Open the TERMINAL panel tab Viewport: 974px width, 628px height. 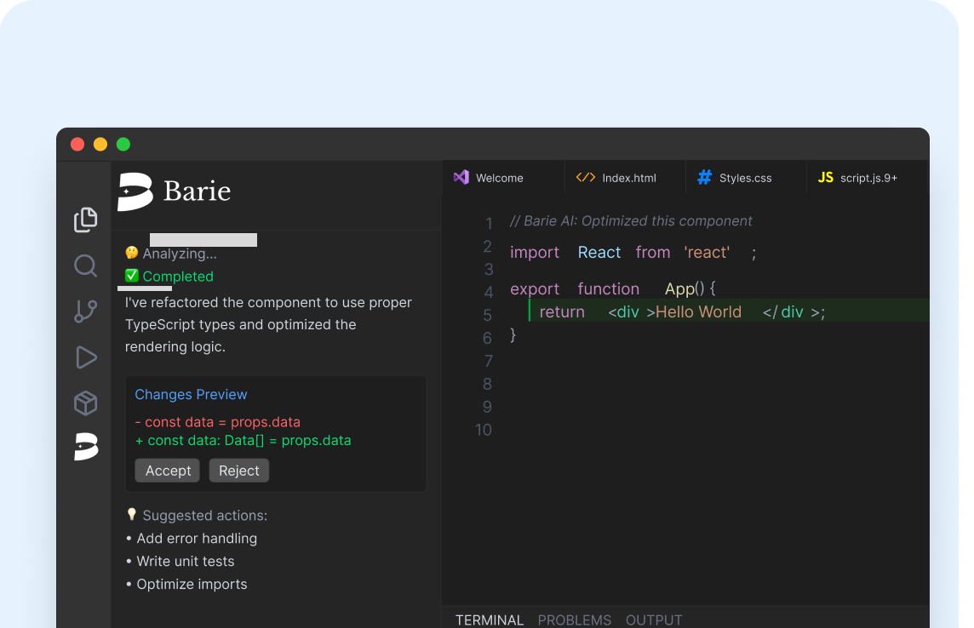click(490, 620)
